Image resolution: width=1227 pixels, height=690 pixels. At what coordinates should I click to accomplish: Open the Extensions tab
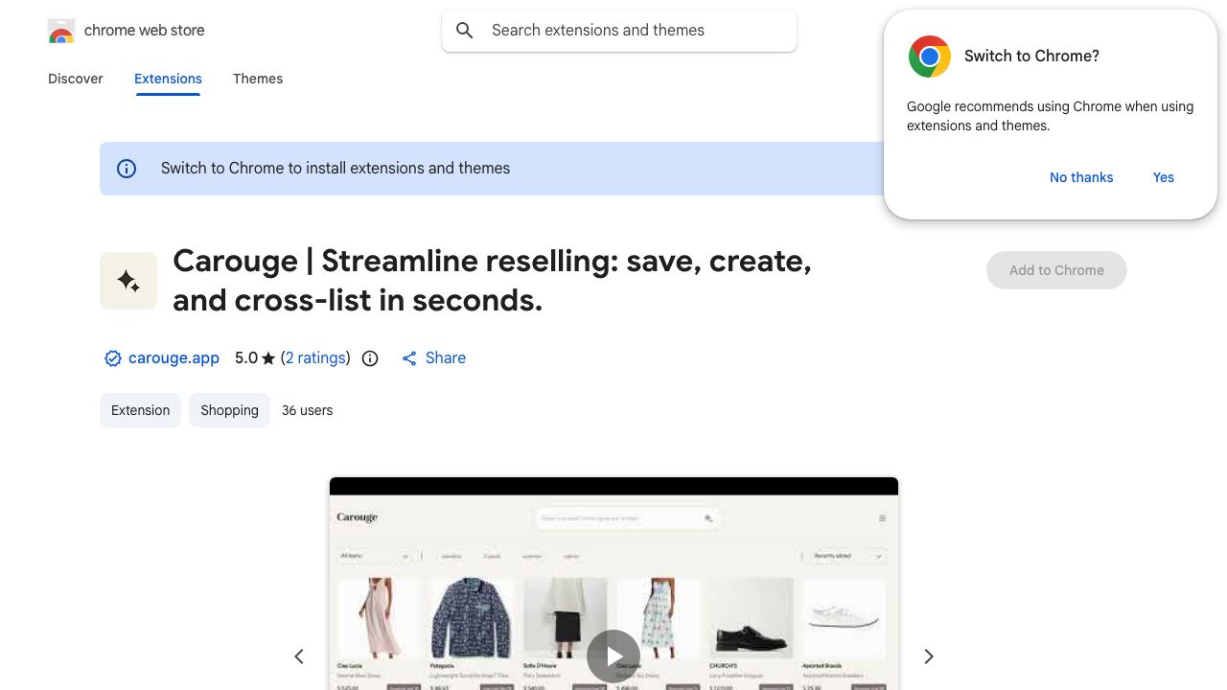tap(168, 79)
